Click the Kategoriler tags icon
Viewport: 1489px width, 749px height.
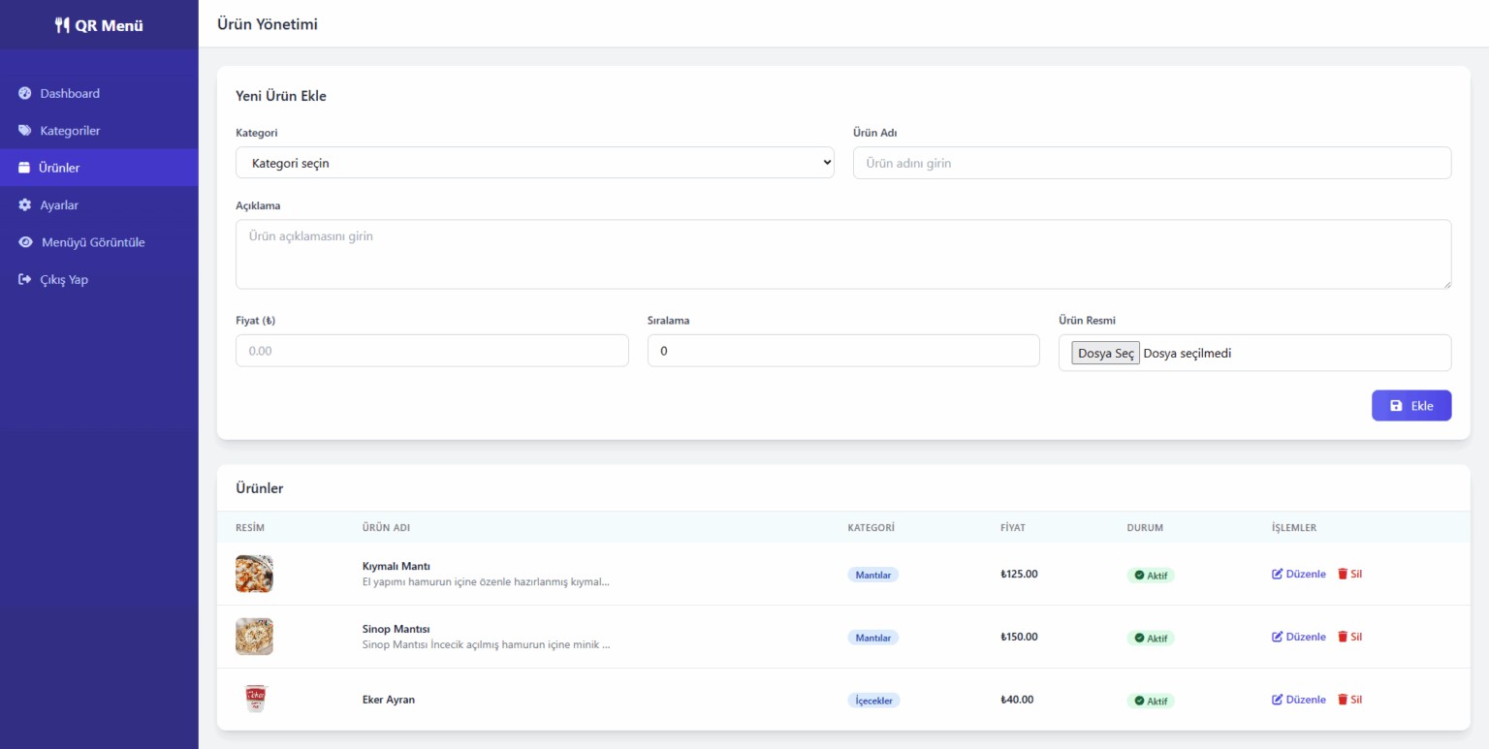coord(25,131)
